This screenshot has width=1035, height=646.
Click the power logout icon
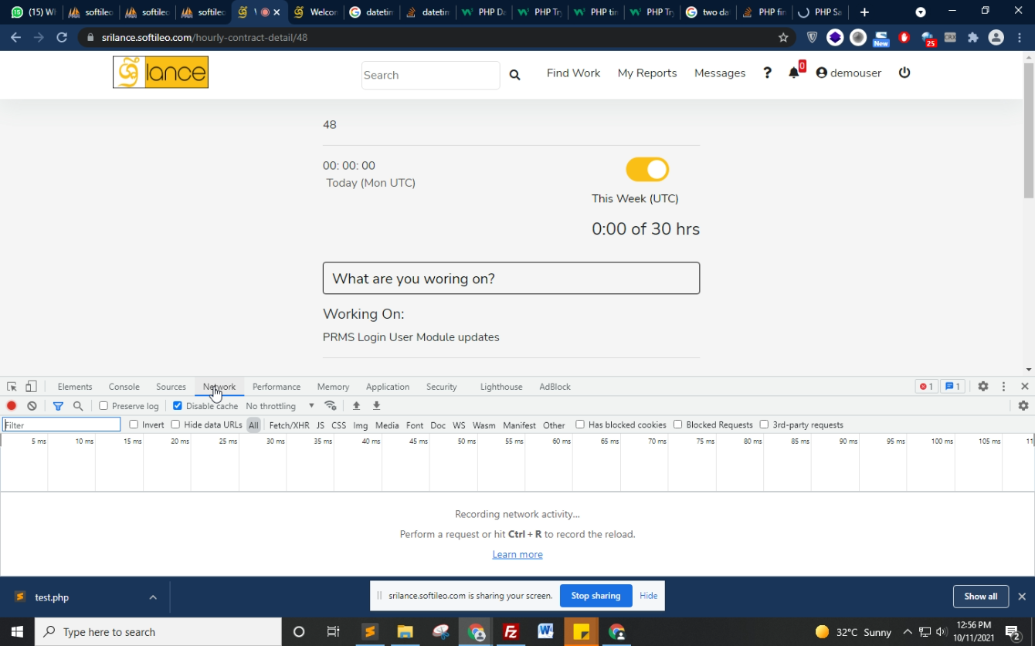pyautogui.click(x=904, y=73)
